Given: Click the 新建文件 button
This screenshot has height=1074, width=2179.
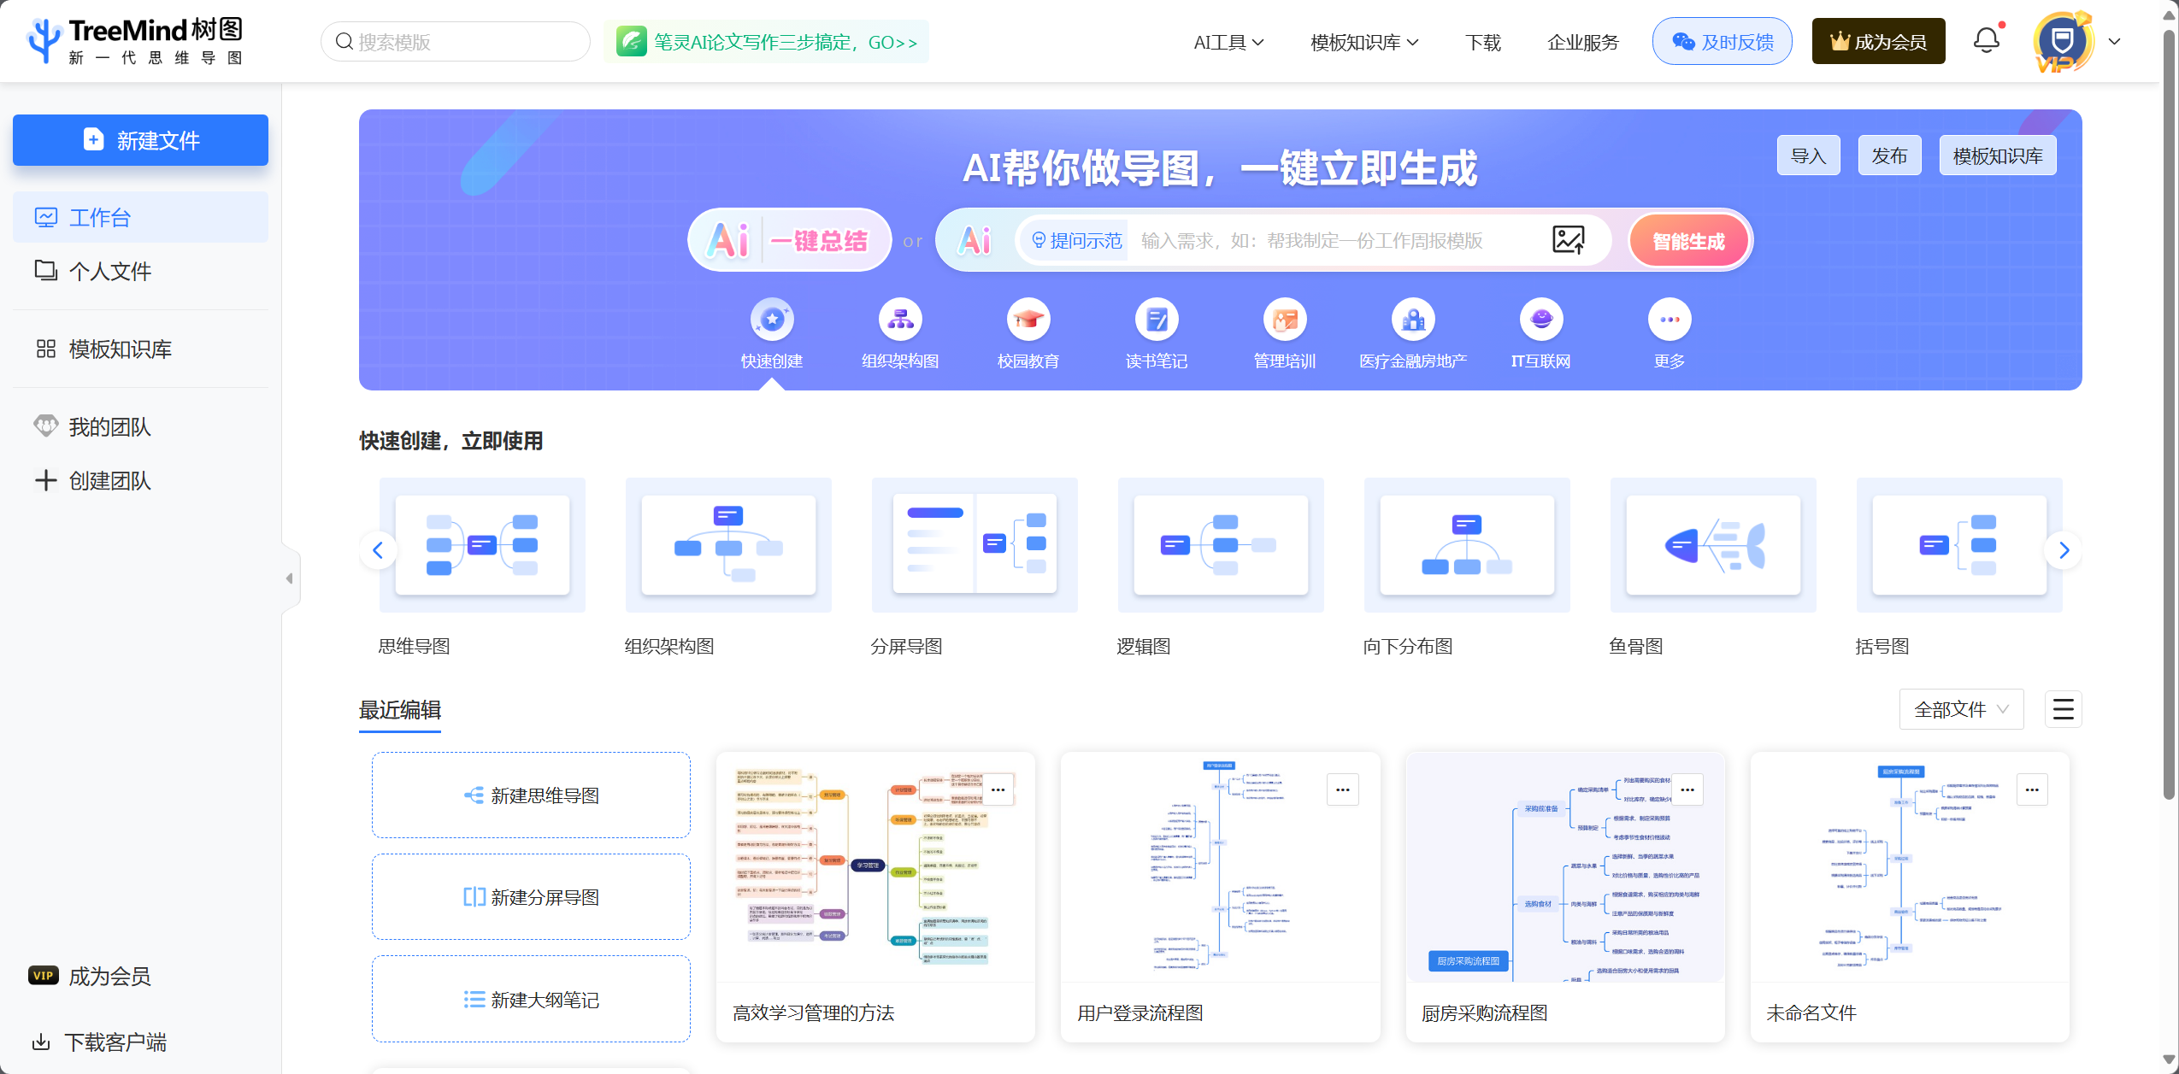Looking at the screenshot, I should [x=140, y=140].
